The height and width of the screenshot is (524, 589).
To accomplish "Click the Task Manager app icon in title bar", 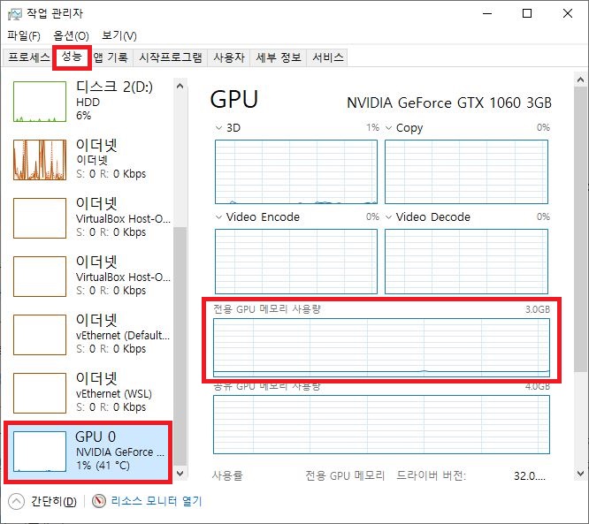I will click(15, 14).
